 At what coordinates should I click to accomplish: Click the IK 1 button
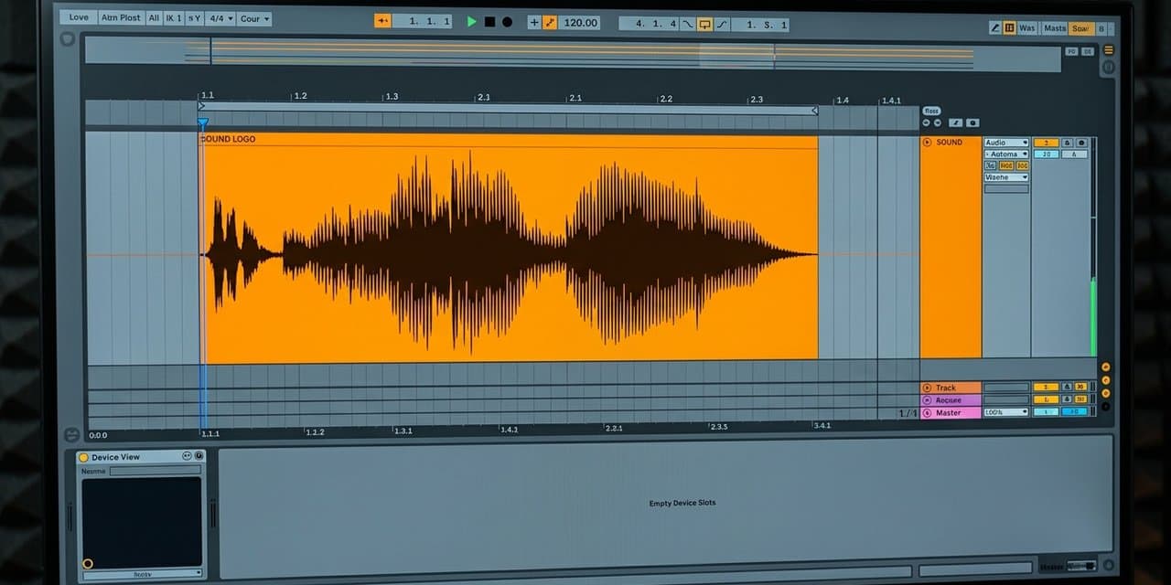coord(174,17)
